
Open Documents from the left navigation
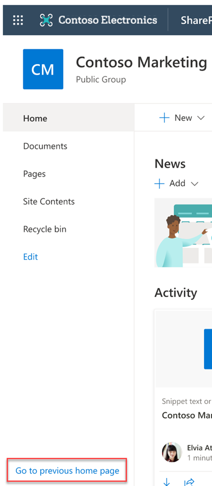point(45,146)
